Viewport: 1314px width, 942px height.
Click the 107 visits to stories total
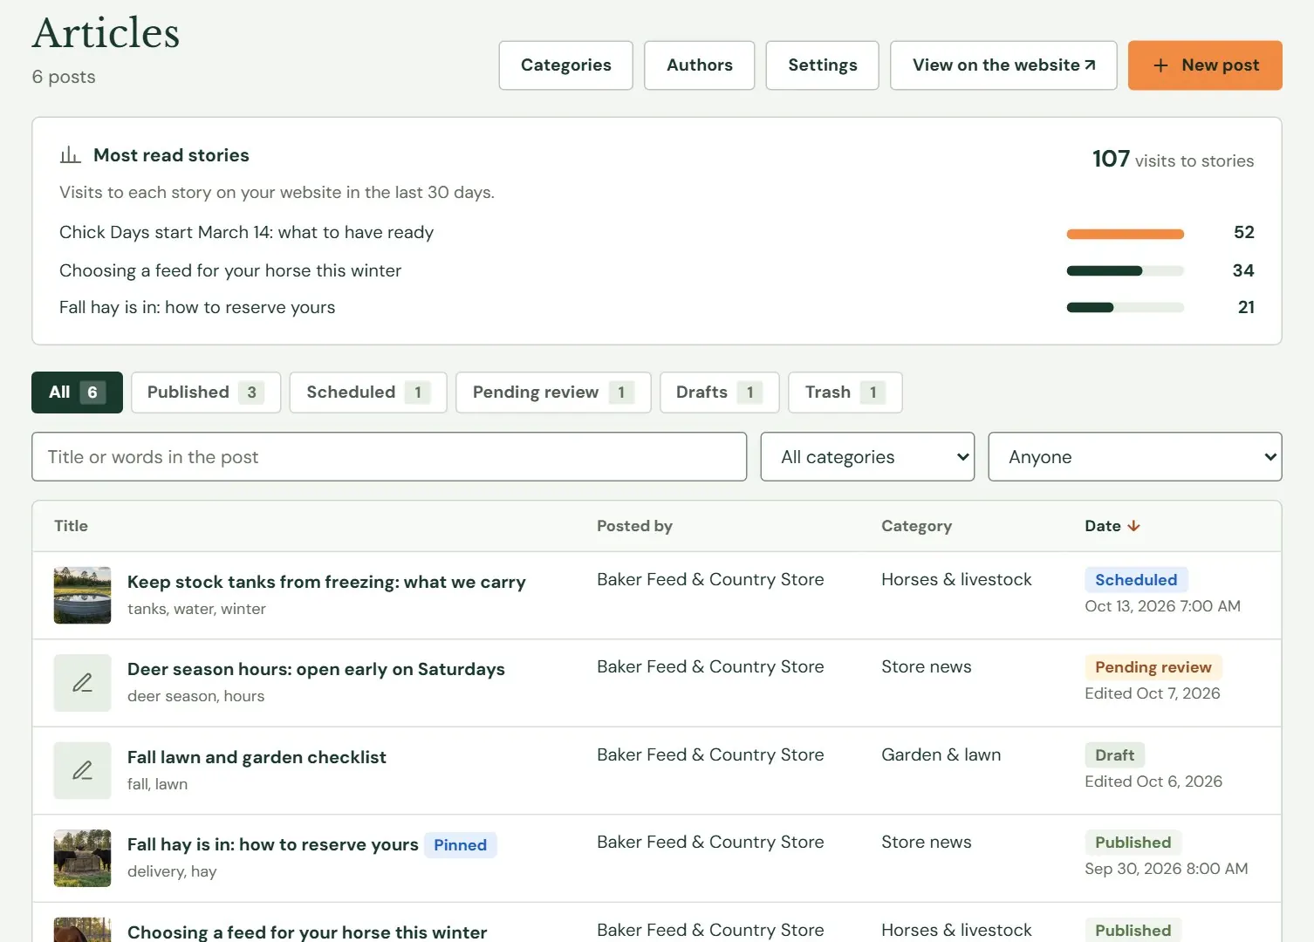[x=1173, y=160]
